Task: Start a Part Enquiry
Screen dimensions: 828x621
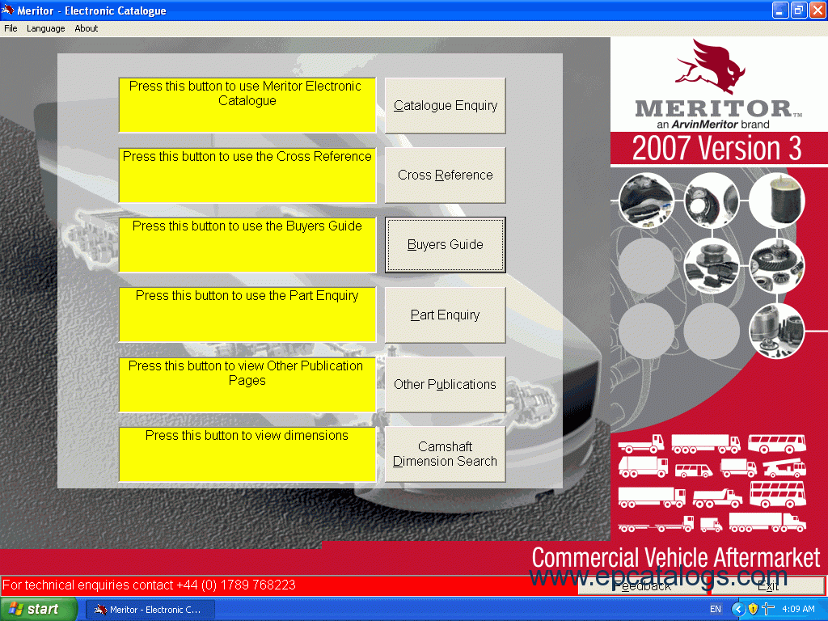Action: click(x=446, y=315)
